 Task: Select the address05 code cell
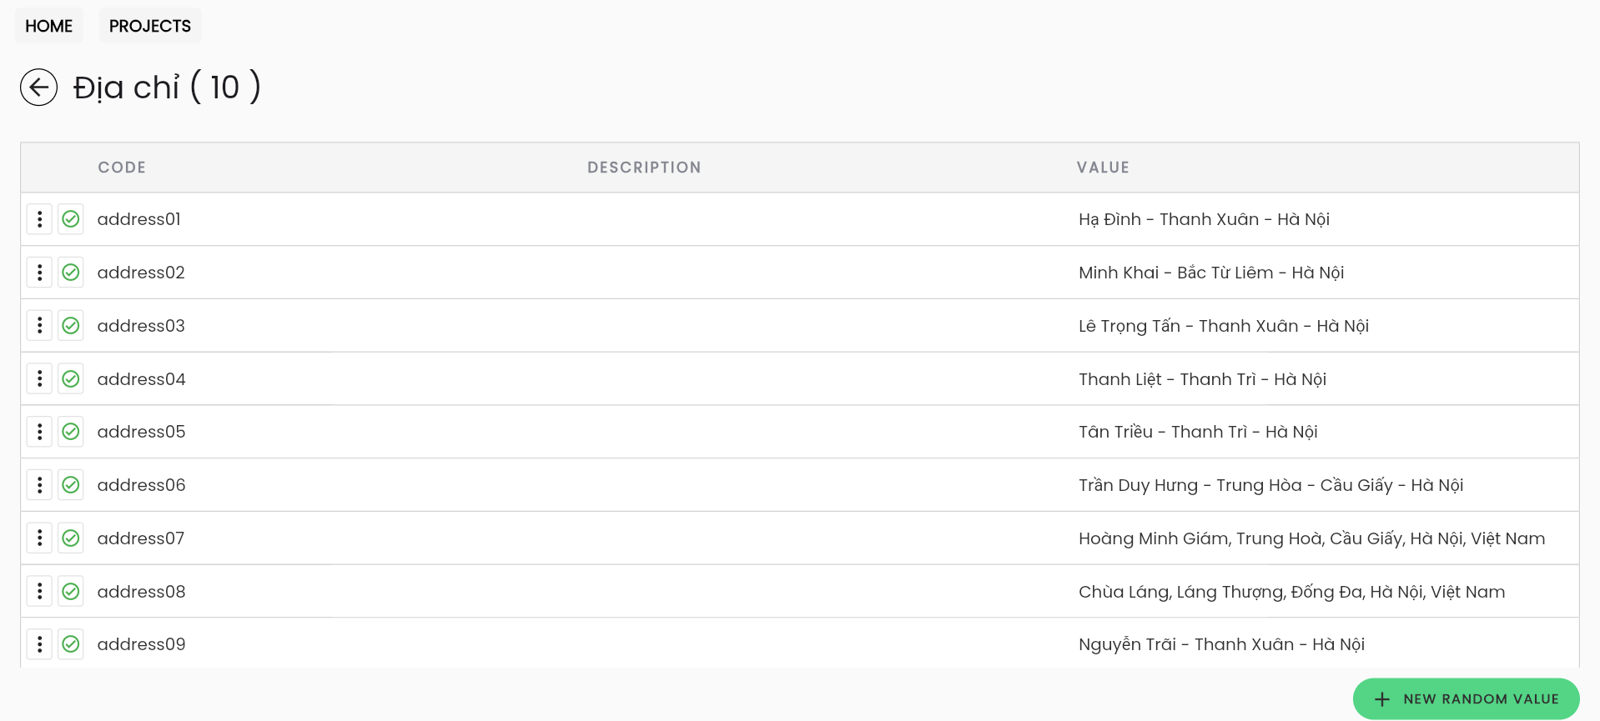coord(141,432)
